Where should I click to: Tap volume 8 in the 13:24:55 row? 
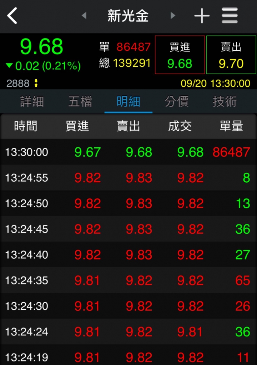(x=247, y=178)
